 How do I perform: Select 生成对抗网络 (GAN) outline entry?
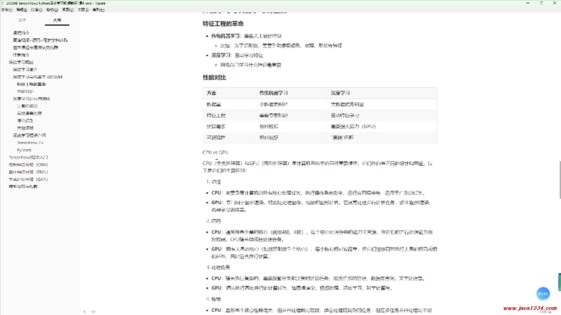pos(28,179)
